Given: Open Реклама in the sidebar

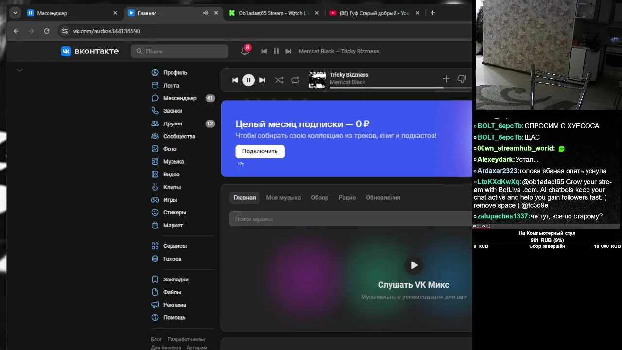Looking at the screenshot, I should (169, 305).
